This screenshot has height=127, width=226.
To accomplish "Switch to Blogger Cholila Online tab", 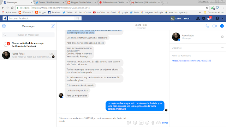I will tap(82, 2).
